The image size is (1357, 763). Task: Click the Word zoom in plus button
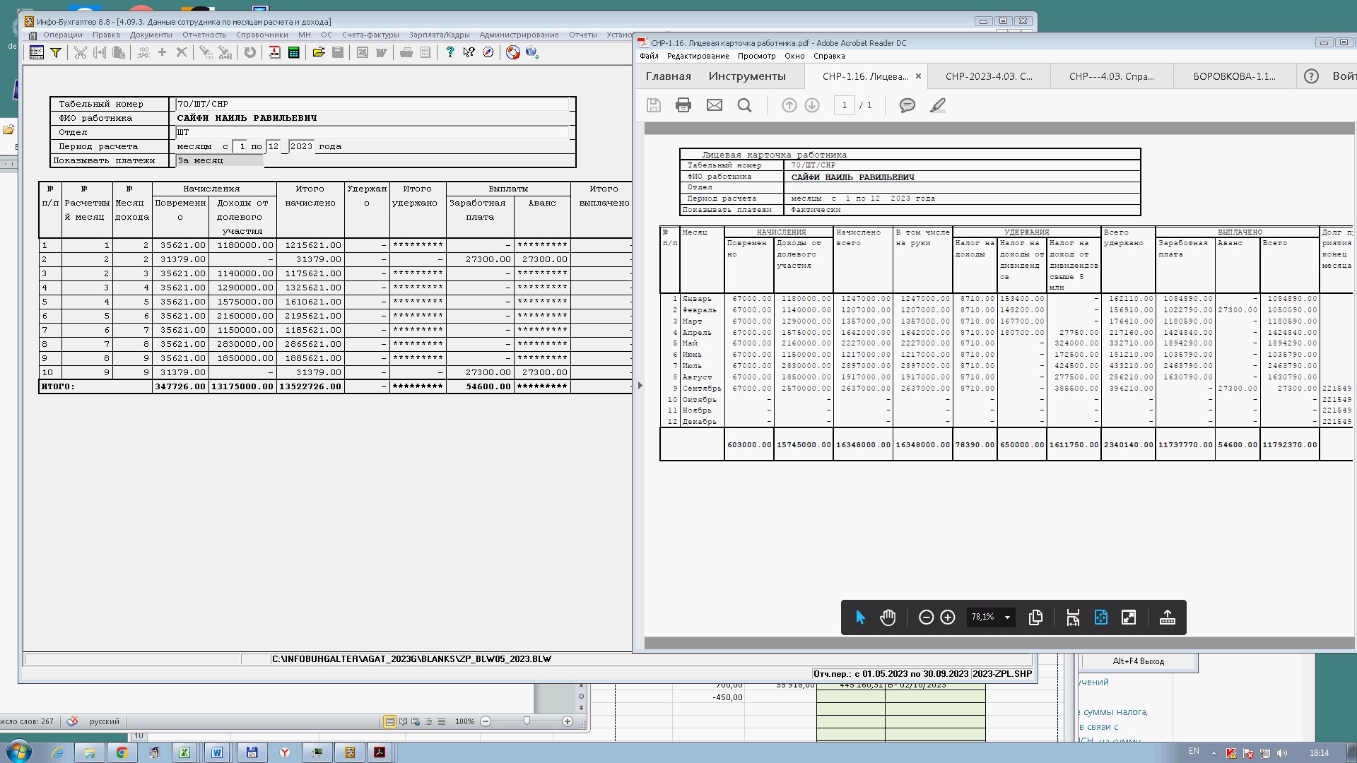[x=568, y=721]
